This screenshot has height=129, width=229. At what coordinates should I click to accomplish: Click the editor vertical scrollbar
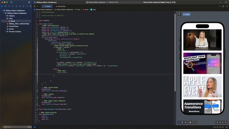[x=175, y=53]
